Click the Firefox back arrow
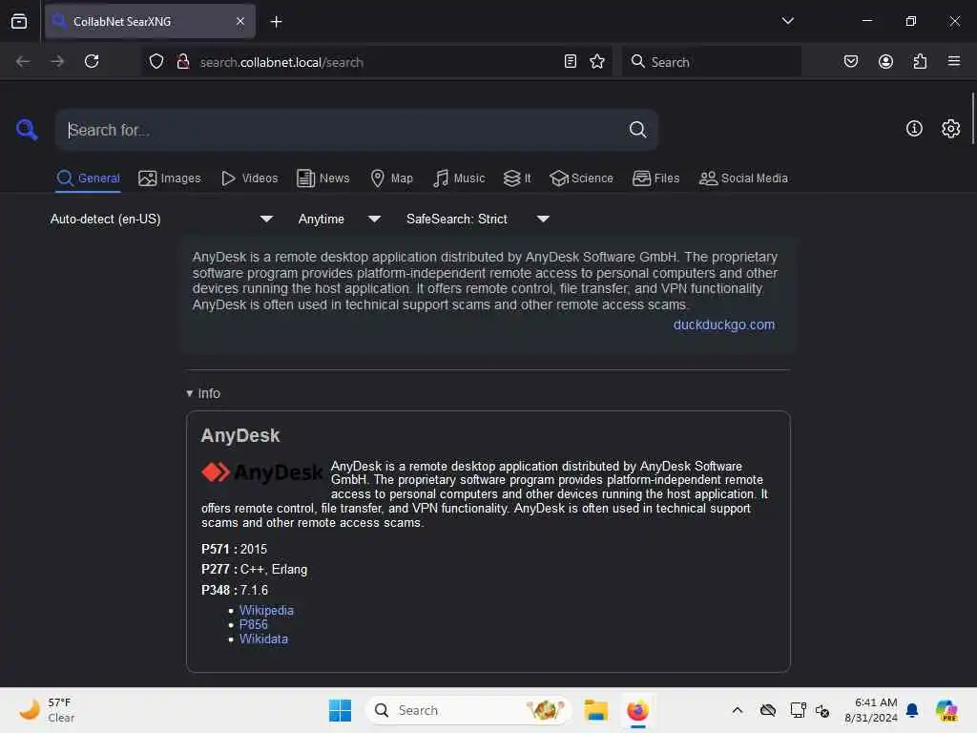Image resolution: width=977 pixels, height=733 pixels. click(x=23, y=61)
